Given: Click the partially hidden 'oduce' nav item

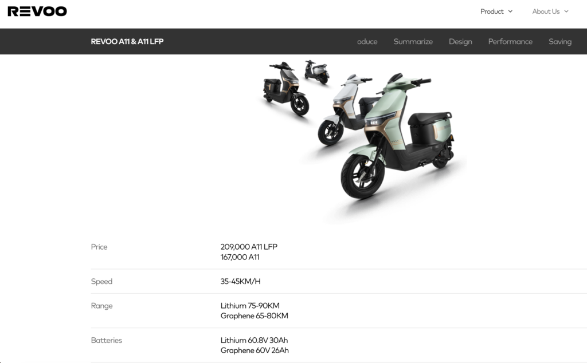Looking at the screenshot, I should (x=367, y=42).
